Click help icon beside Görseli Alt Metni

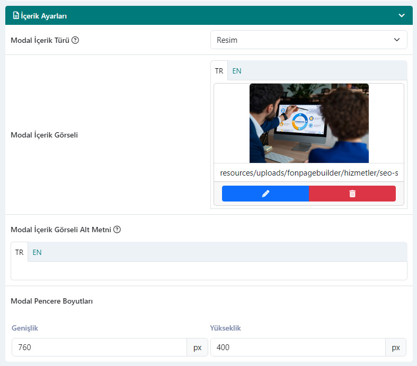click(117, 230)
